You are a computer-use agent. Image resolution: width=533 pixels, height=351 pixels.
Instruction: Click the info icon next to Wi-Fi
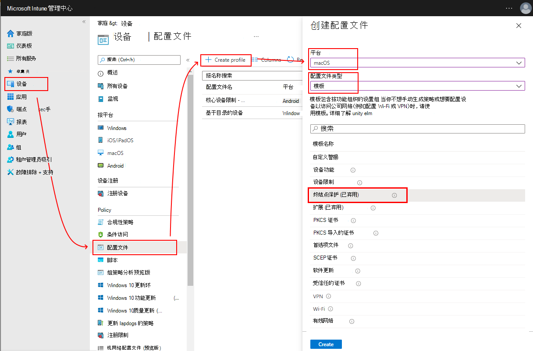[330, 309]
